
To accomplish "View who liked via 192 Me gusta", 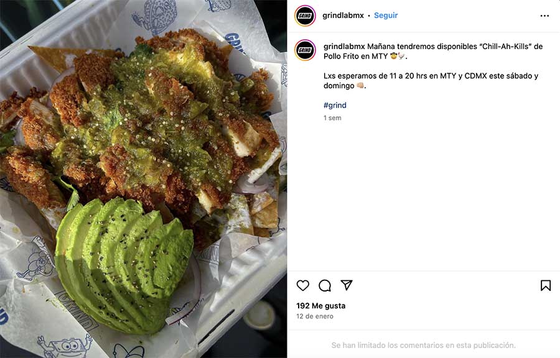I will 320,306.
